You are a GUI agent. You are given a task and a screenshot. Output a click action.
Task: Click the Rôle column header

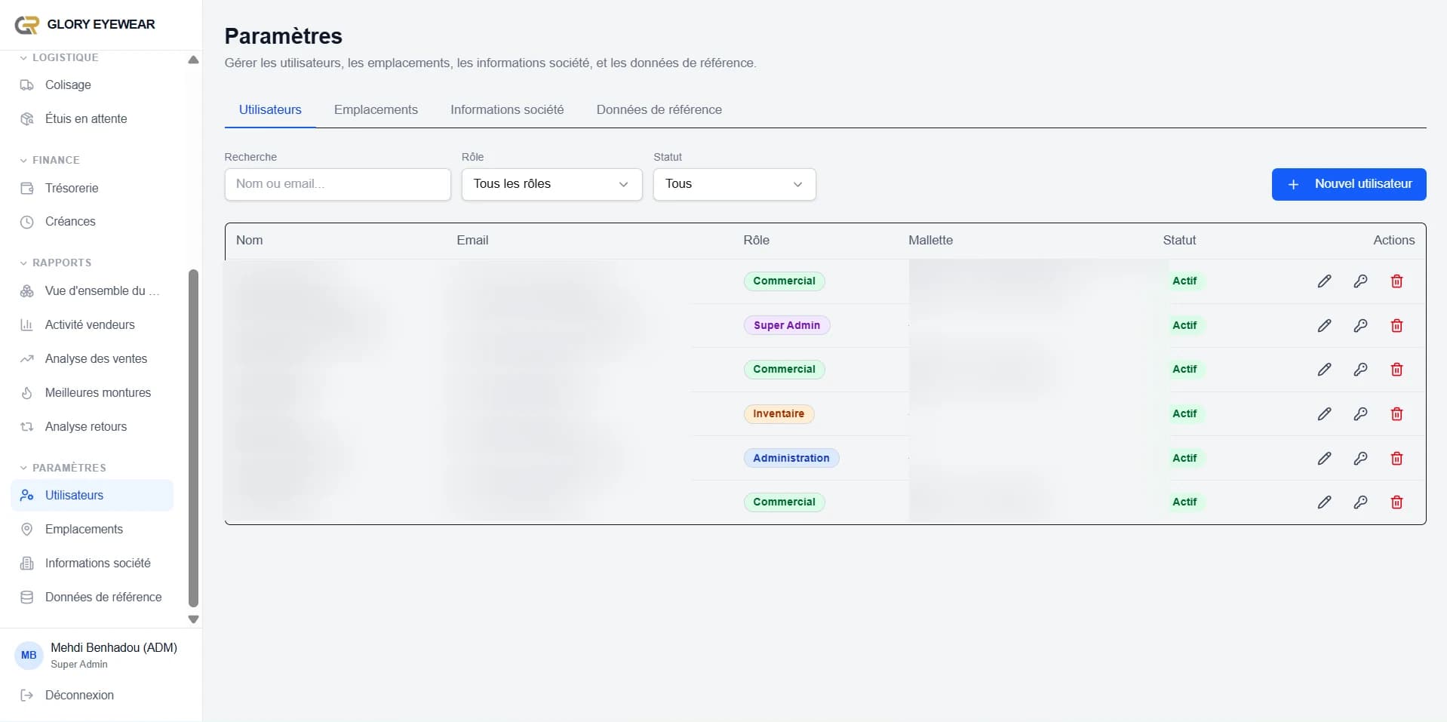tap(757, 240)
